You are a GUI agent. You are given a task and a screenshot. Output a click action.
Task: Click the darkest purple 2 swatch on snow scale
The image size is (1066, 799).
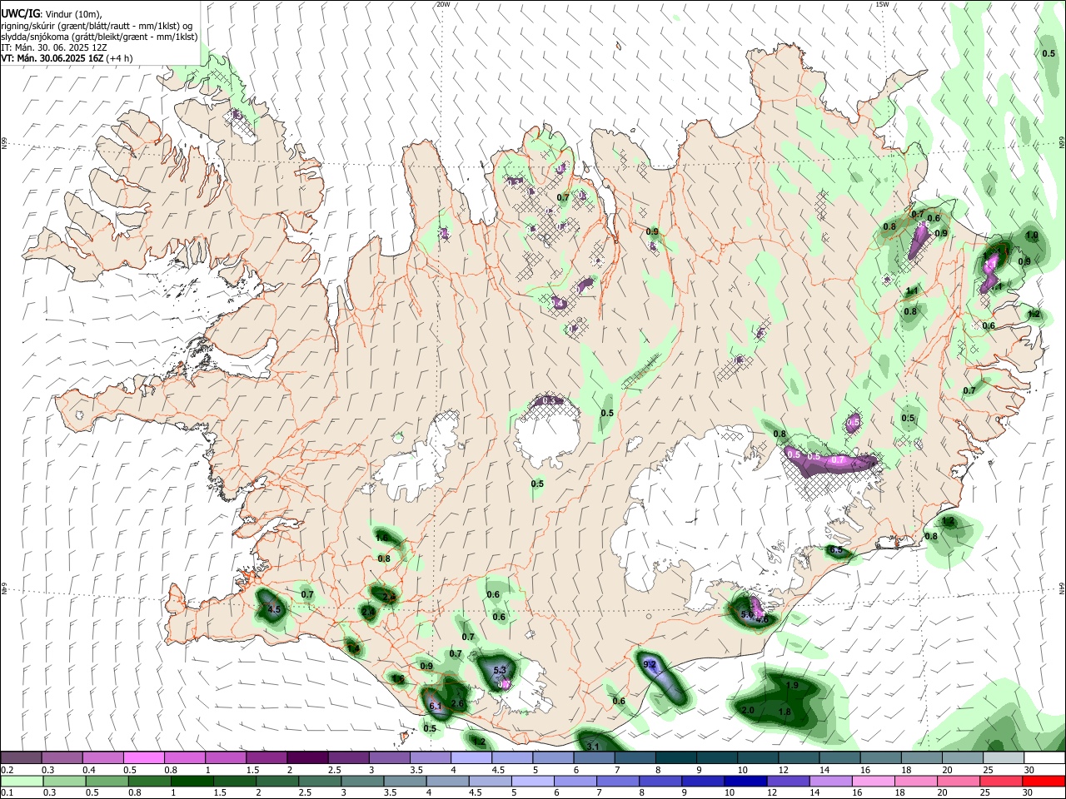point(307,758)
